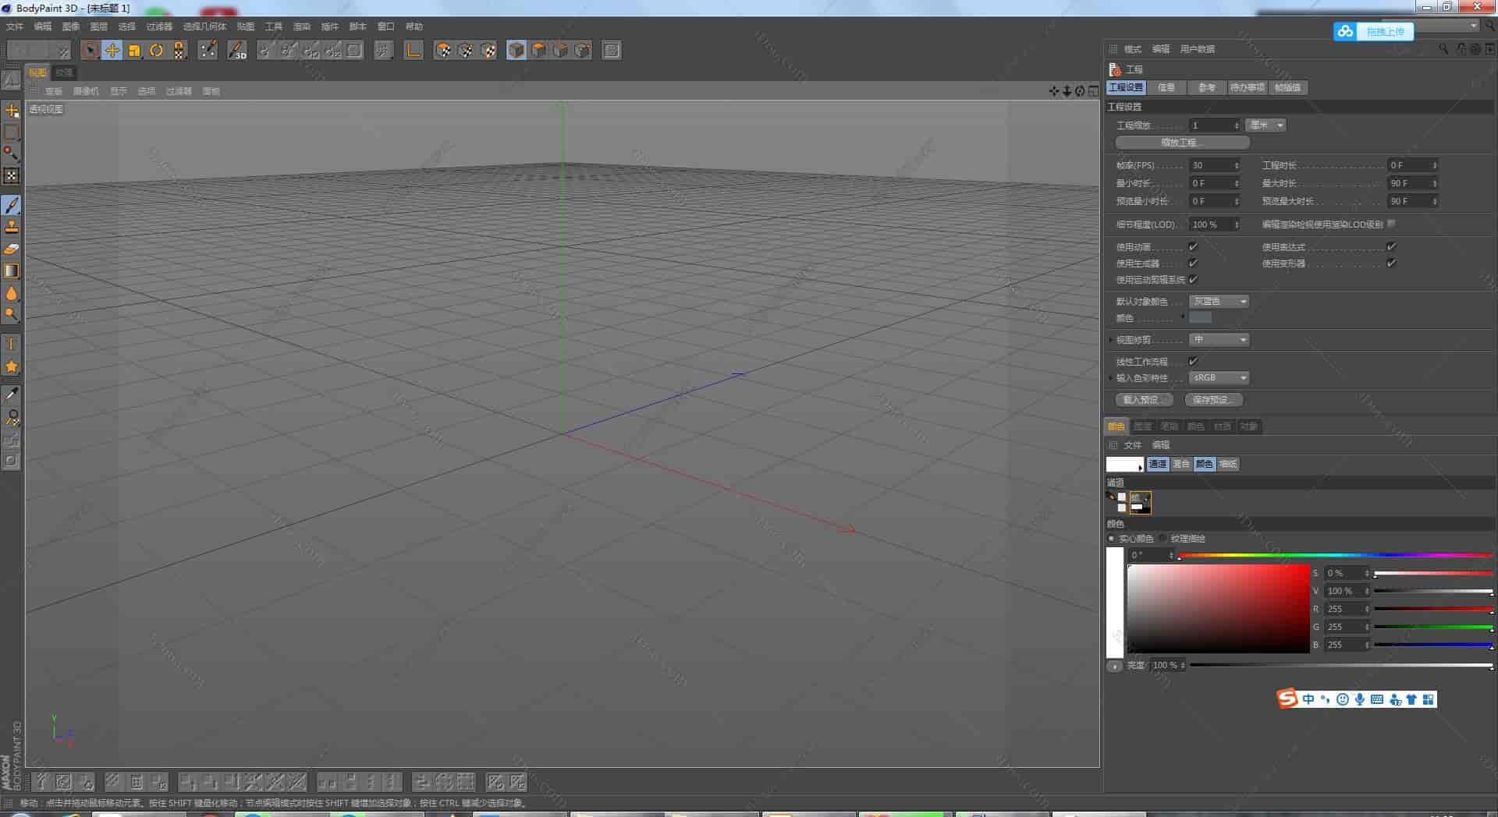
Task: Open the sRGB input color profile dropdown
Action: click(1219, 378)
